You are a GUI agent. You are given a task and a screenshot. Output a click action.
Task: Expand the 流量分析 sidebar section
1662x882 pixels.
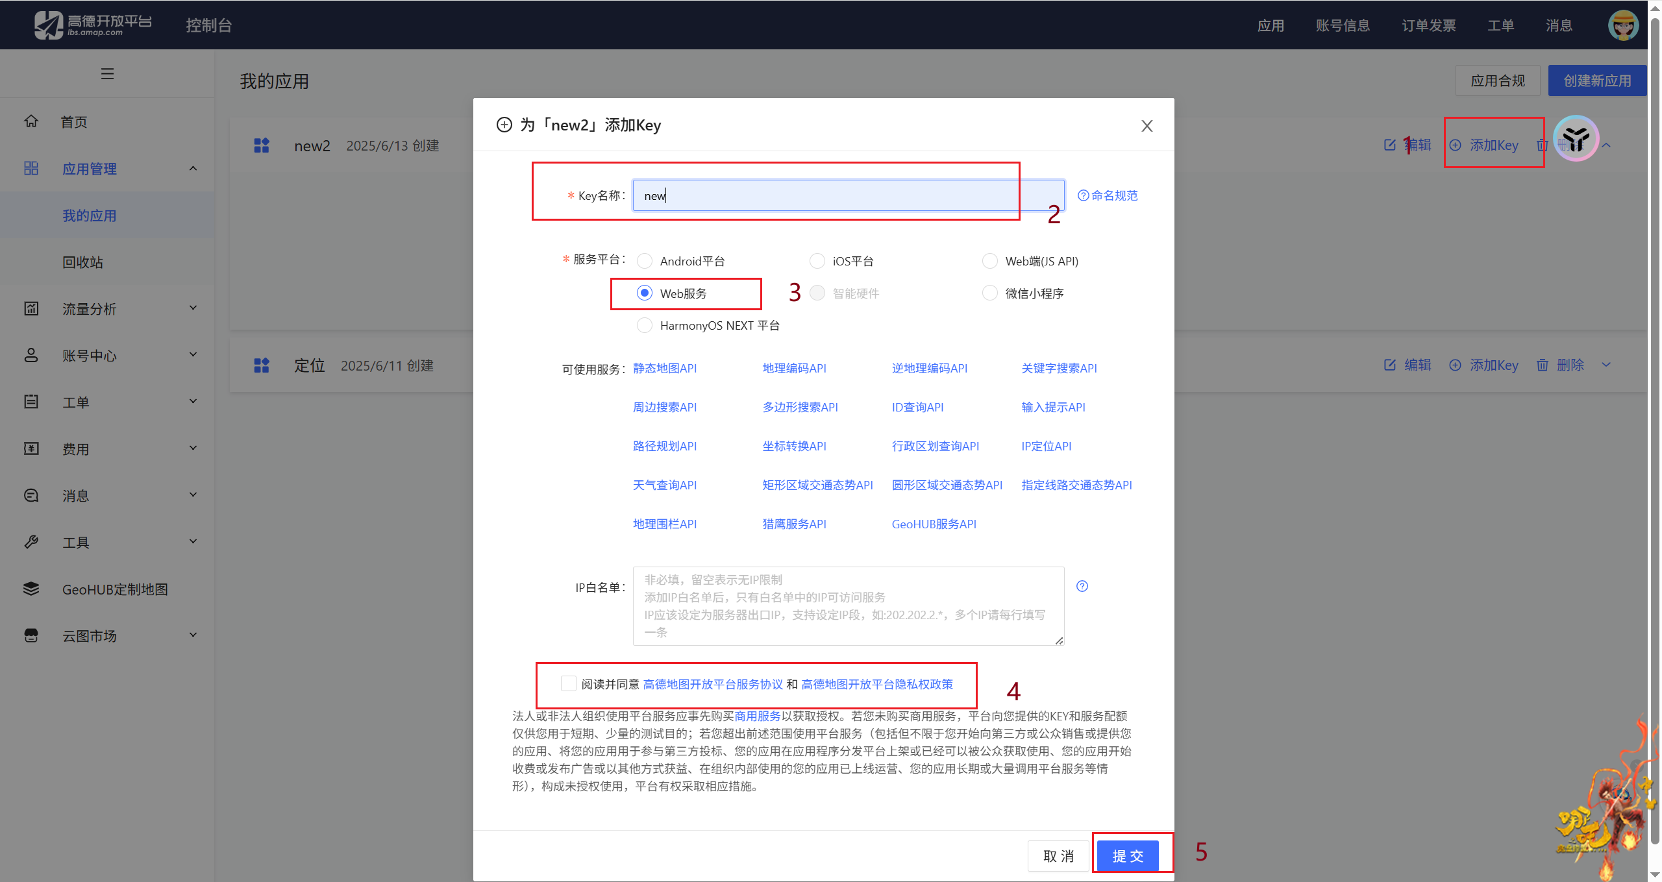pos(193,308)
